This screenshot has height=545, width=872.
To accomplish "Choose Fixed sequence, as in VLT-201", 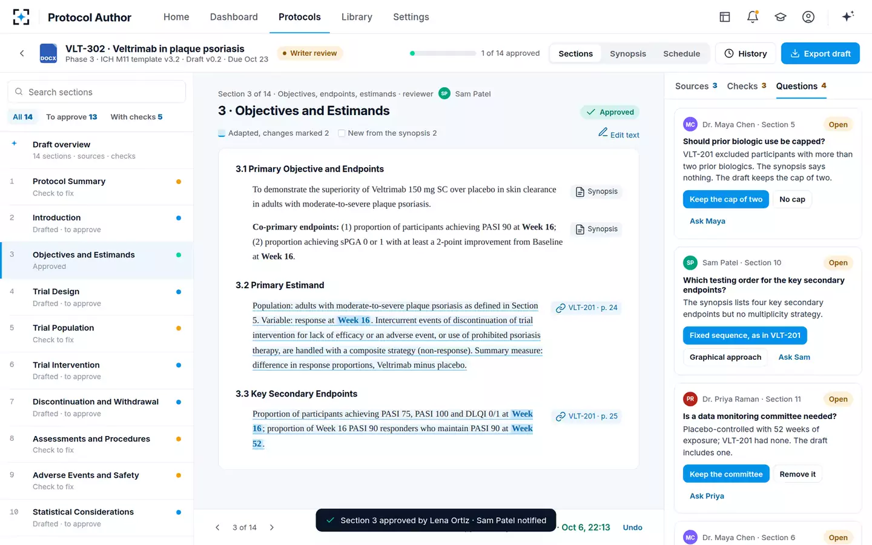I will click(x=745, y=335).
